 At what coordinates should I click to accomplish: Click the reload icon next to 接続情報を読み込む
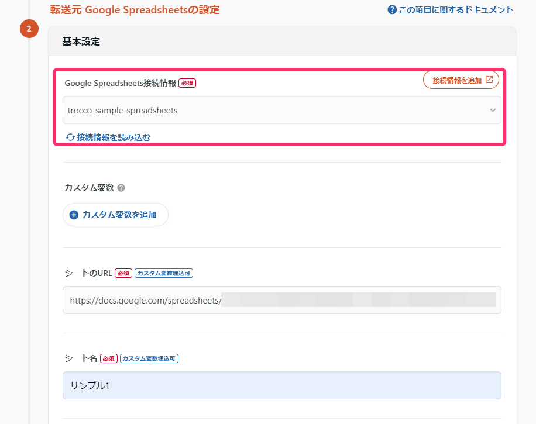pos(70,137)
